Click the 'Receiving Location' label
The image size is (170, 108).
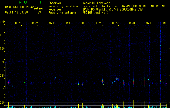(63, 6)
